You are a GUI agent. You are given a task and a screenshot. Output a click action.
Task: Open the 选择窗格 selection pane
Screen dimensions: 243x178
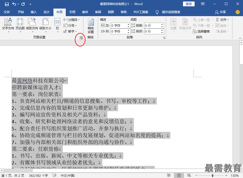[x=201, y=31]
